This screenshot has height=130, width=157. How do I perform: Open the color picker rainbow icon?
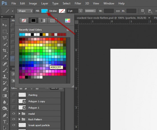click(68, 21)
